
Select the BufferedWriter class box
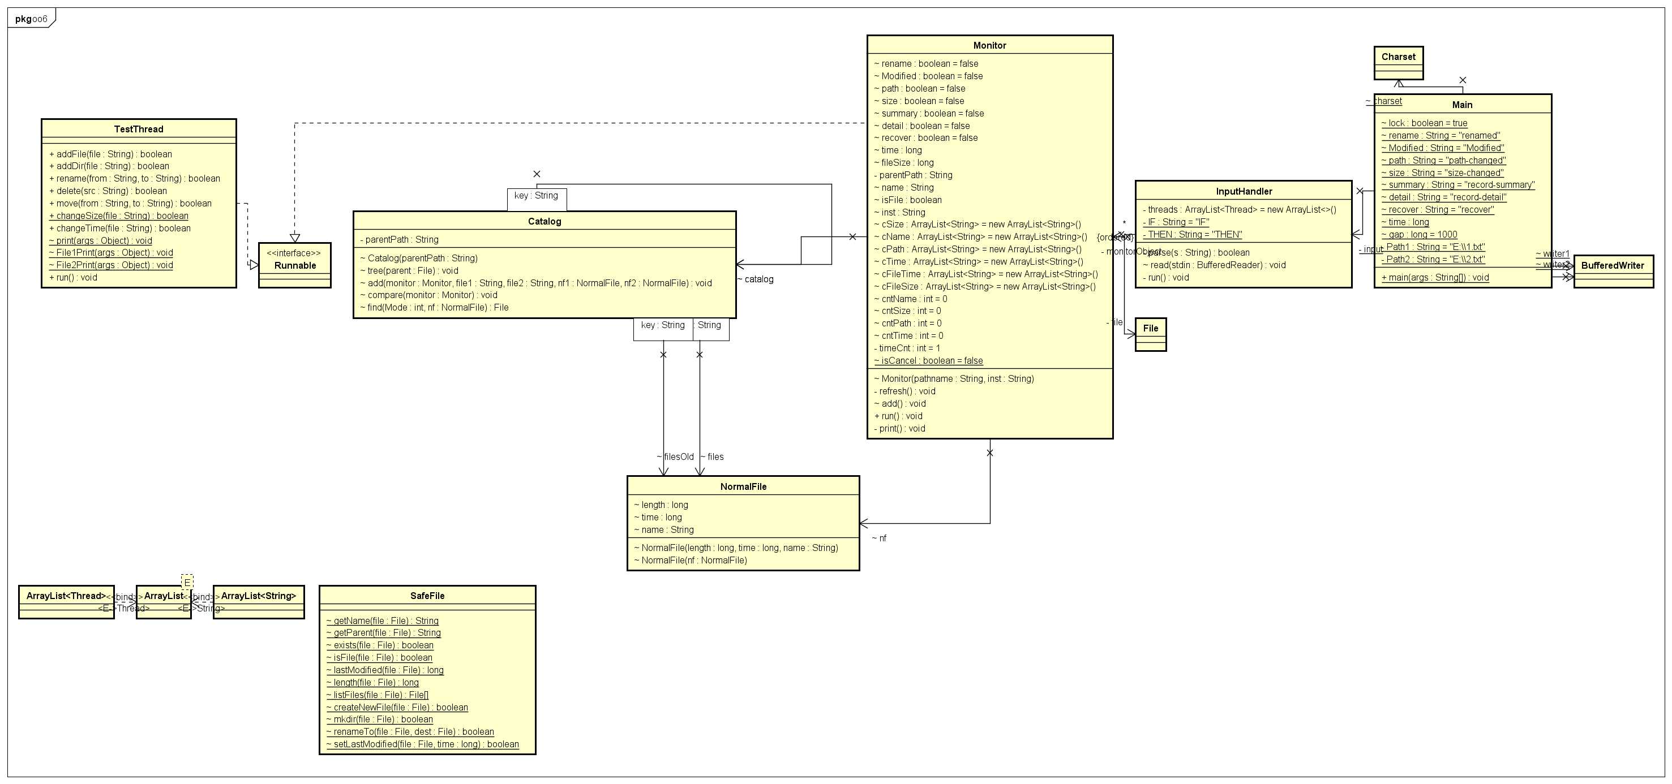[1613, 271]
